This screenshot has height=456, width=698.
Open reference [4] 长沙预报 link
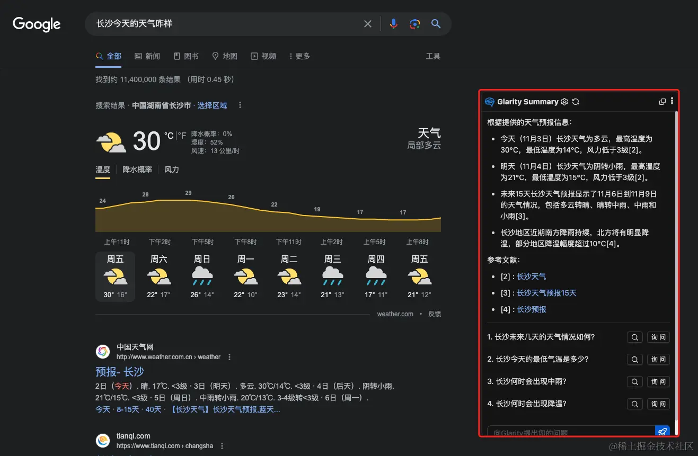tap(531, 309)
